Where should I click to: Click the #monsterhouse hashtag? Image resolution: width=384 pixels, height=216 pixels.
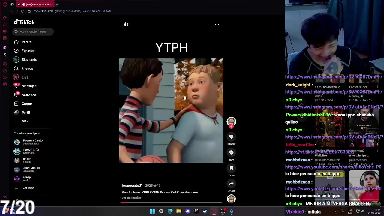[x=187, y=192]
